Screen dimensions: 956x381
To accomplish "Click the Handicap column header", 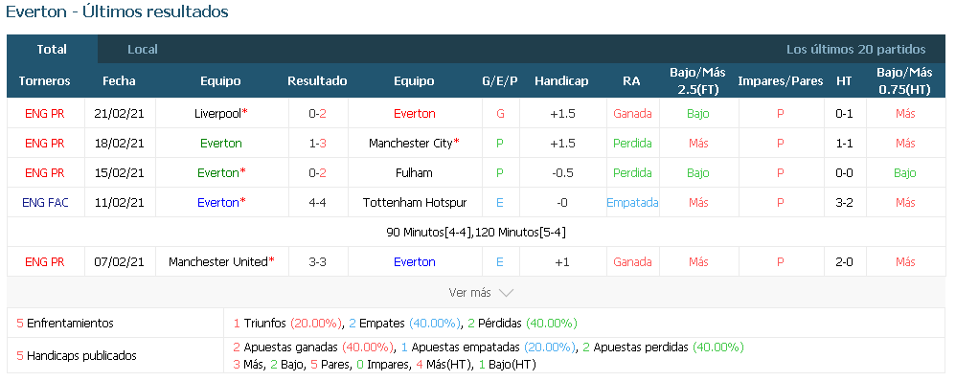I will pos(561,81).
